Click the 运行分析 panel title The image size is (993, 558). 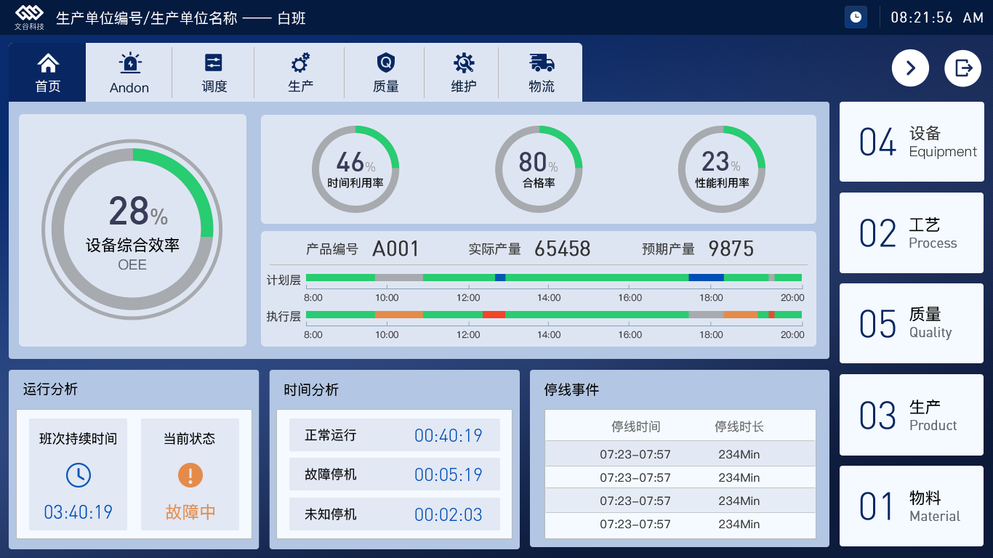coord(50,389)
